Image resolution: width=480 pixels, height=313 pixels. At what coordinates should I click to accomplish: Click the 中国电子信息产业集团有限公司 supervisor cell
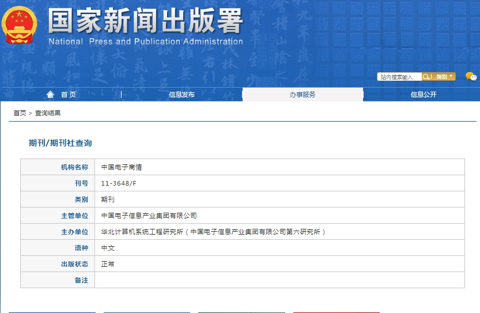point(149,216)
